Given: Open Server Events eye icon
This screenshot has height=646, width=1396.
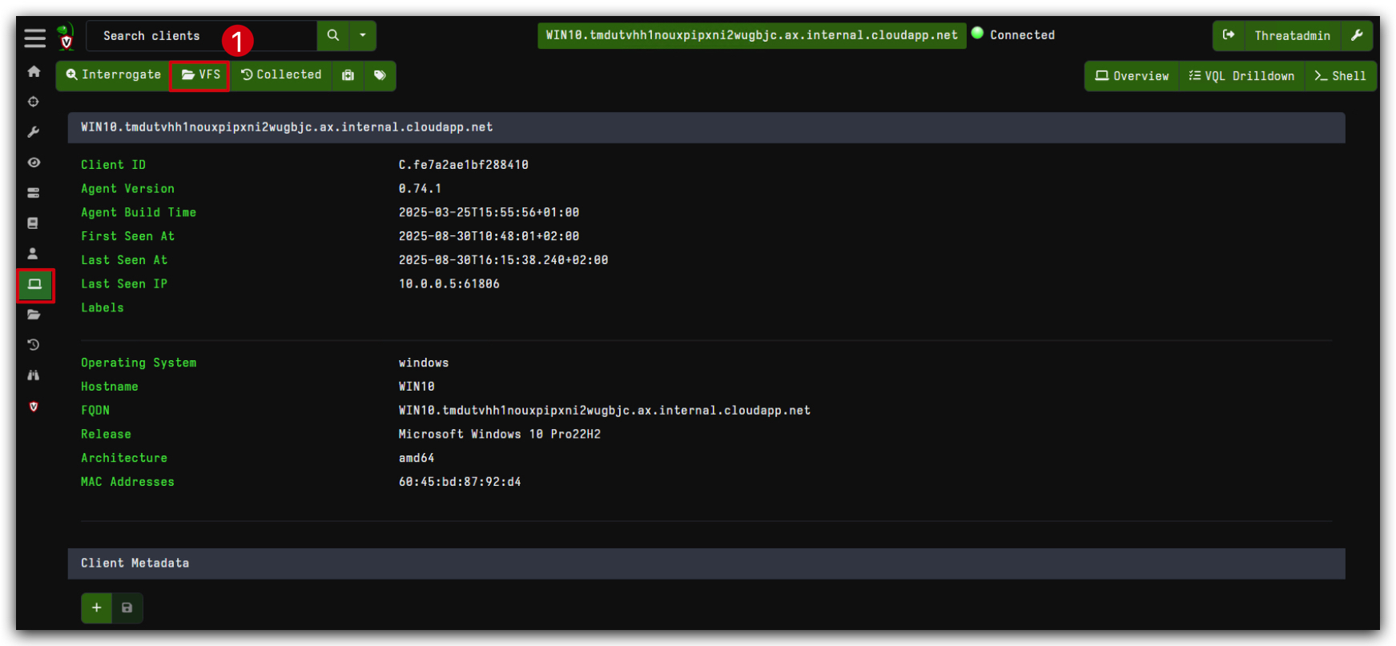Looking at the screenshot, I should tap(34, 163).
